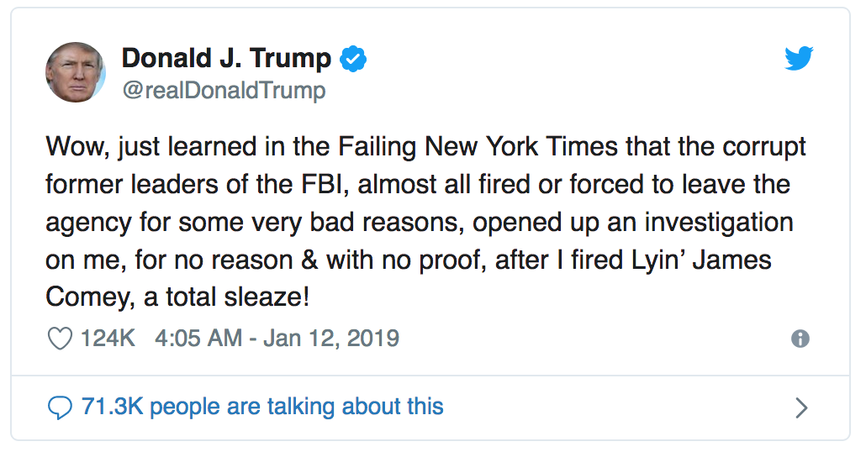Open 'people are talking about this' link

point(297,407)
